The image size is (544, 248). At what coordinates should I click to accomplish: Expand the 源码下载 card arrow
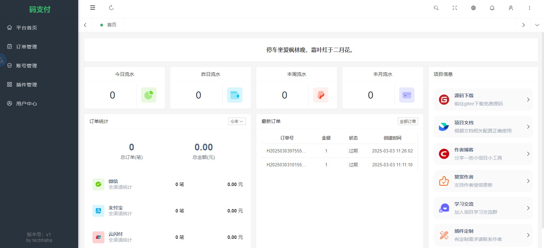528,100
